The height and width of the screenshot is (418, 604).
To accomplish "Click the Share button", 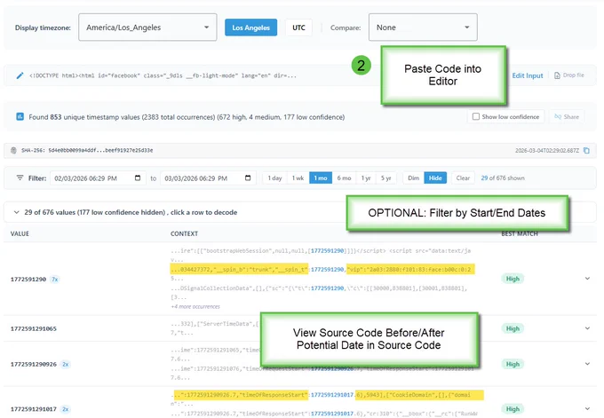I will tap(567, 116).
